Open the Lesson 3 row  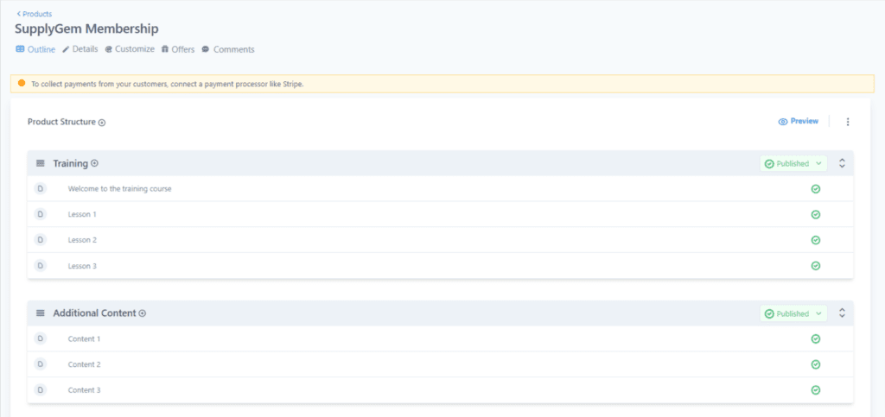click(x=440, y=265)
